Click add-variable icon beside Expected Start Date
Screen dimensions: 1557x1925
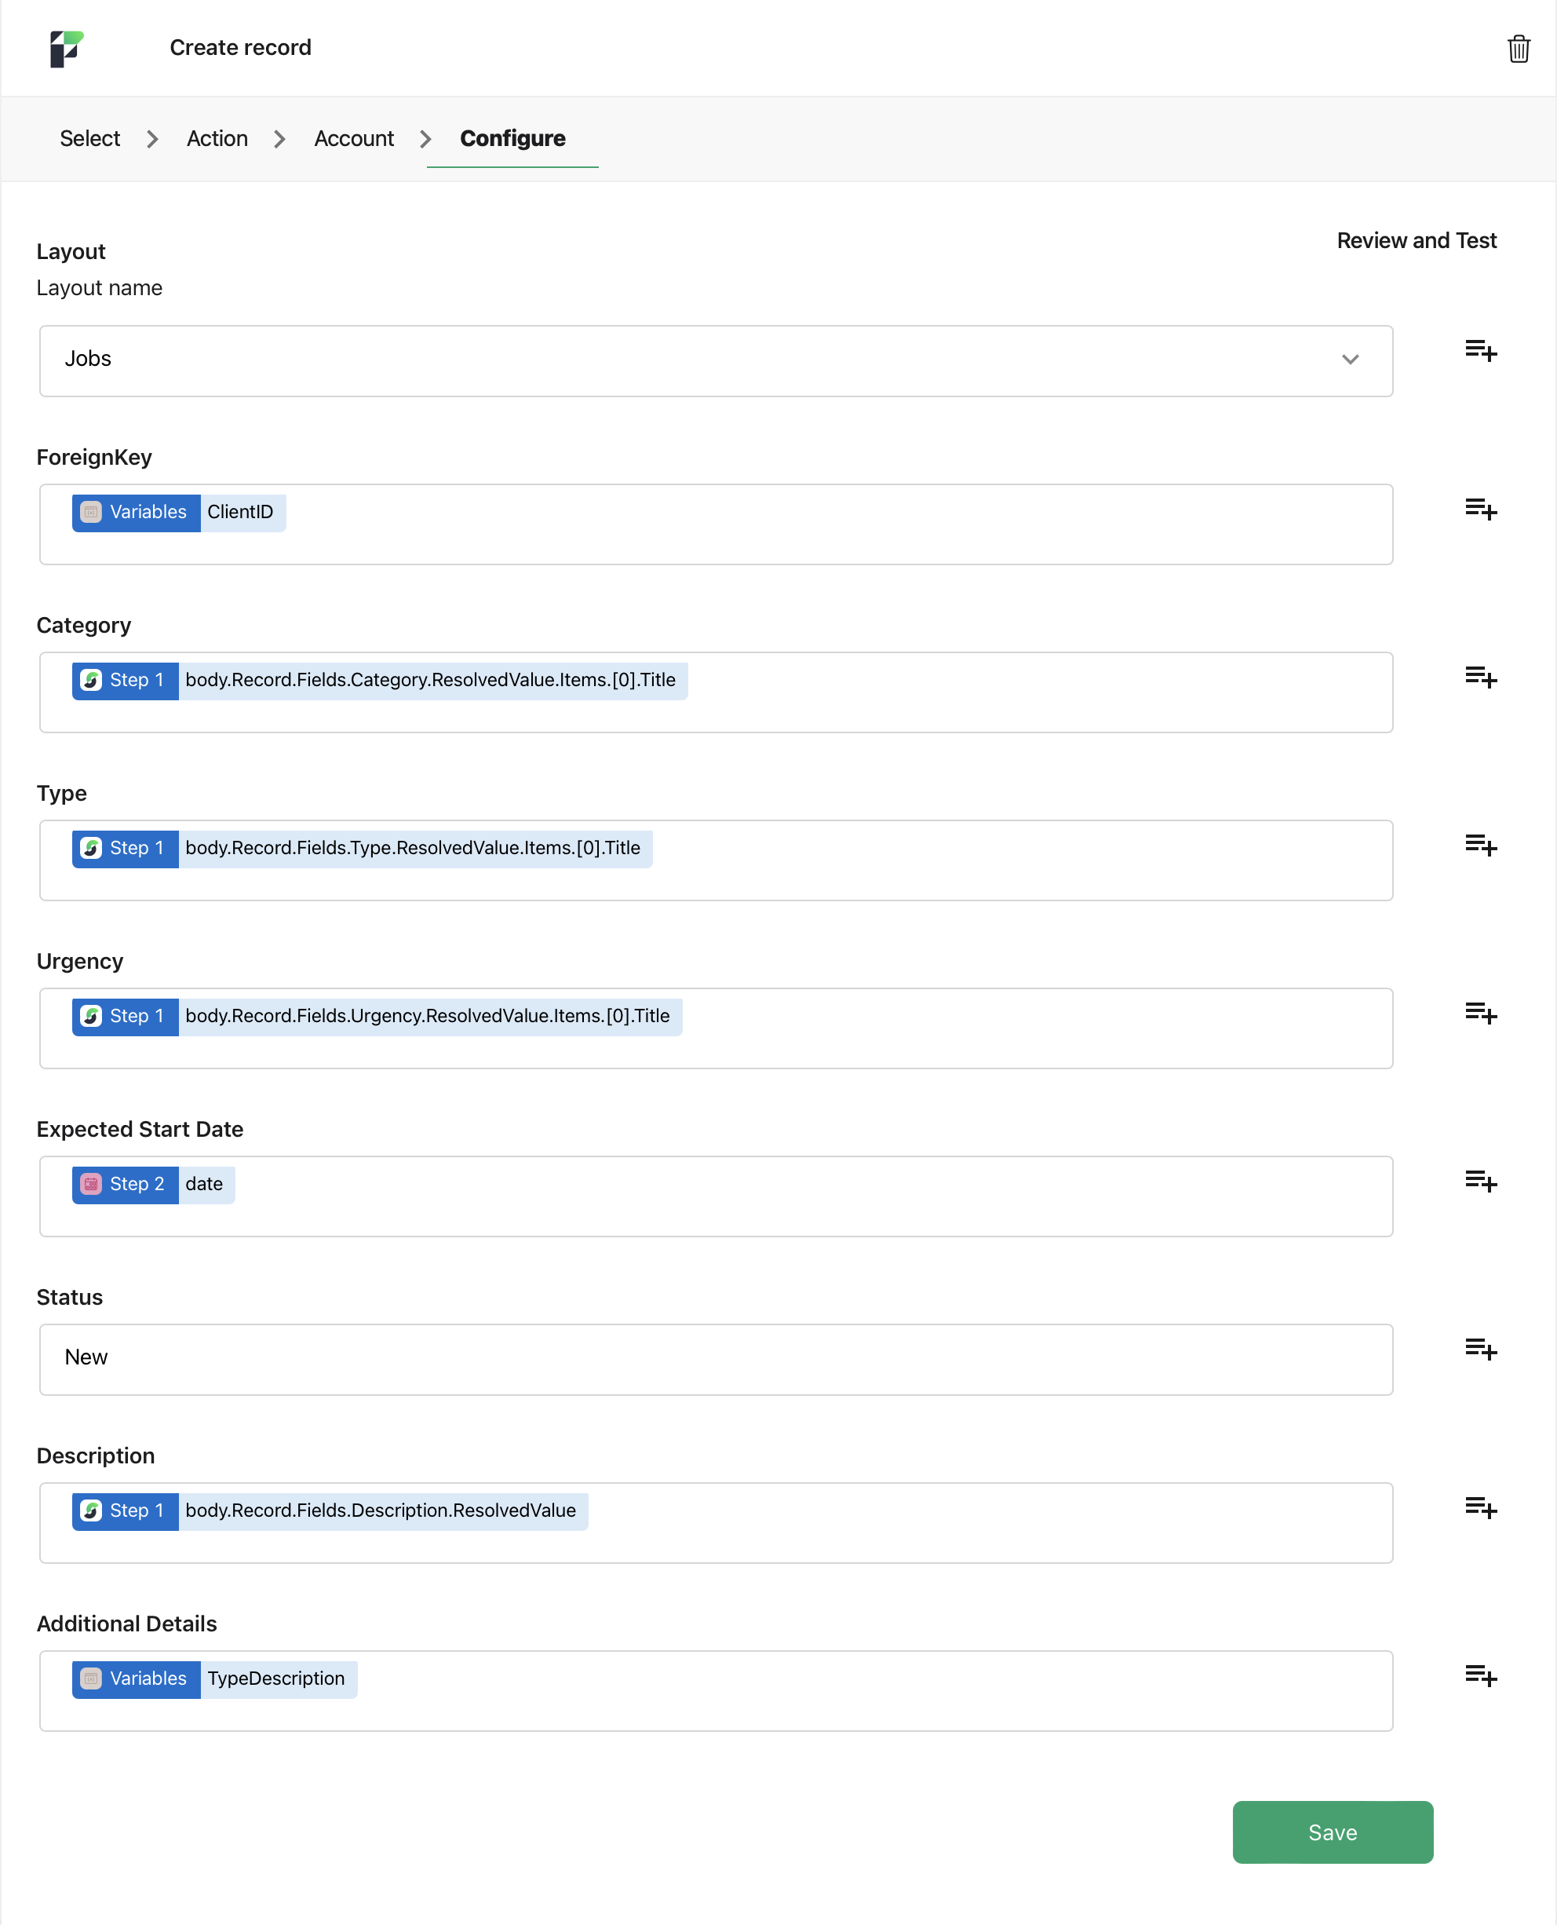click(1480, 1182)
